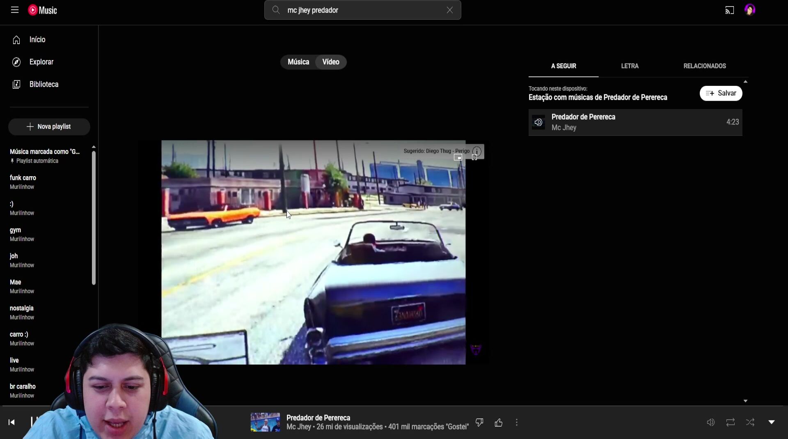Click the queue scroll down arrow

(745, 401)
